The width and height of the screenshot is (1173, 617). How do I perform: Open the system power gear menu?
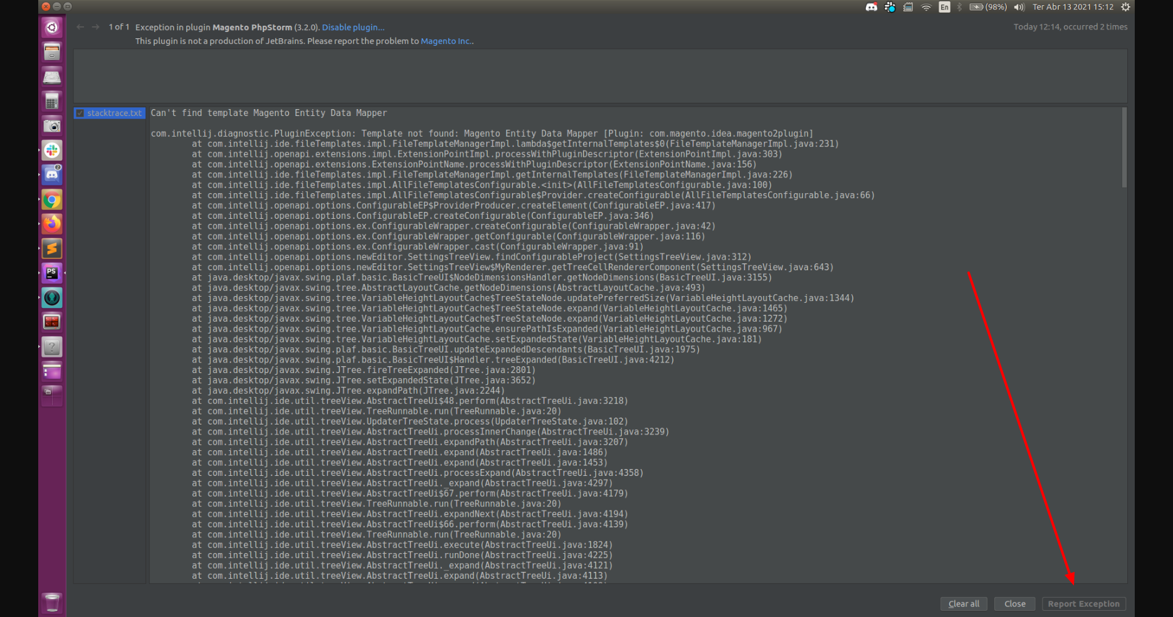point(1125,7)
